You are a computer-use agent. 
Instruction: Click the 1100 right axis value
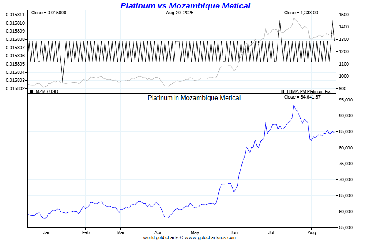tap(344, 64)
